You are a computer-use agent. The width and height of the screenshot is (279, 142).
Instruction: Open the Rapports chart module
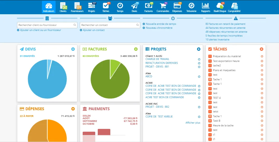click(206, 7)
